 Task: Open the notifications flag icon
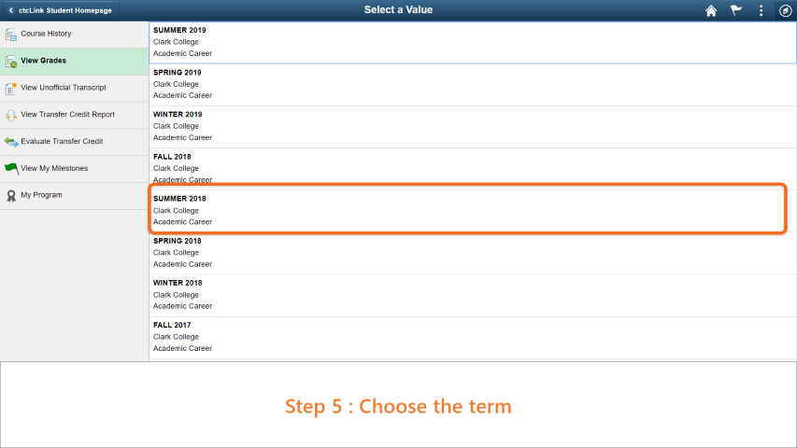pos(736,10)
